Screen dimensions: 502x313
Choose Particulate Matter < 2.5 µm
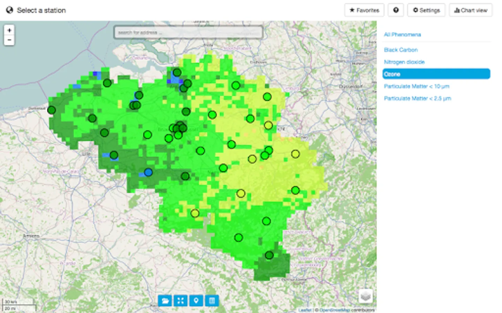(x=418, y=98)
